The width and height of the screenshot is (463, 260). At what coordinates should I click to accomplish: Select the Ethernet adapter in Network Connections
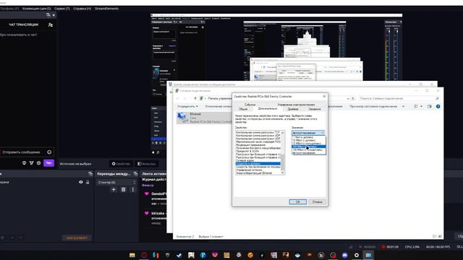pos(204,118)
